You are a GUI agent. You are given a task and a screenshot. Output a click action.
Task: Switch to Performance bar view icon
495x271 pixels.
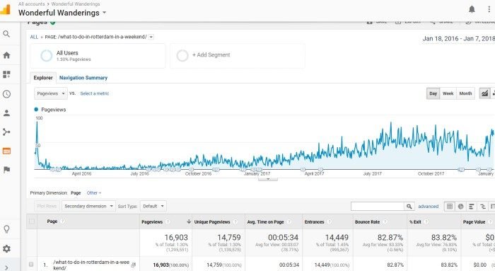pyautogui.click(x=472, y=206)
